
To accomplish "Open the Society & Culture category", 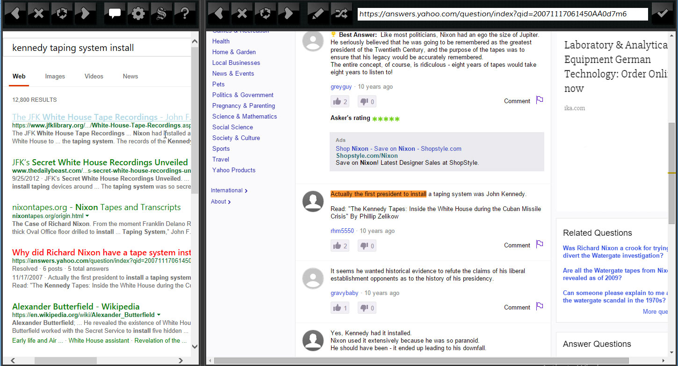I will coord(236,138).
